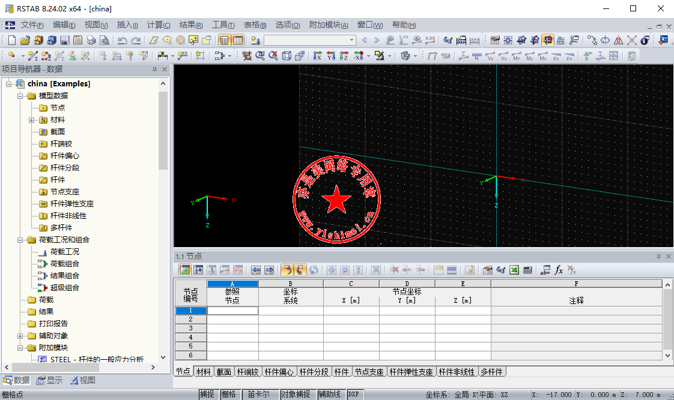This screenshot has width=674, height=400.
Task: Select 超级组合 in the navigator tree
Action: 64,288
